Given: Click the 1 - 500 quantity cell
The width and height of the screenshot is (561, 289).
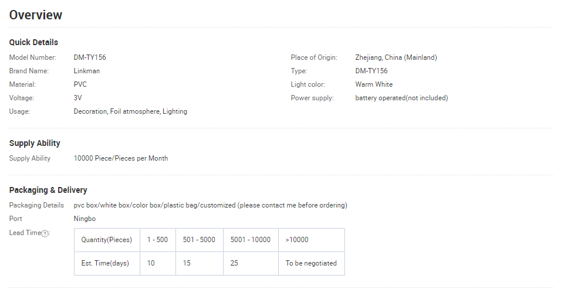Looking at the screenshot, I should [157, 240].
